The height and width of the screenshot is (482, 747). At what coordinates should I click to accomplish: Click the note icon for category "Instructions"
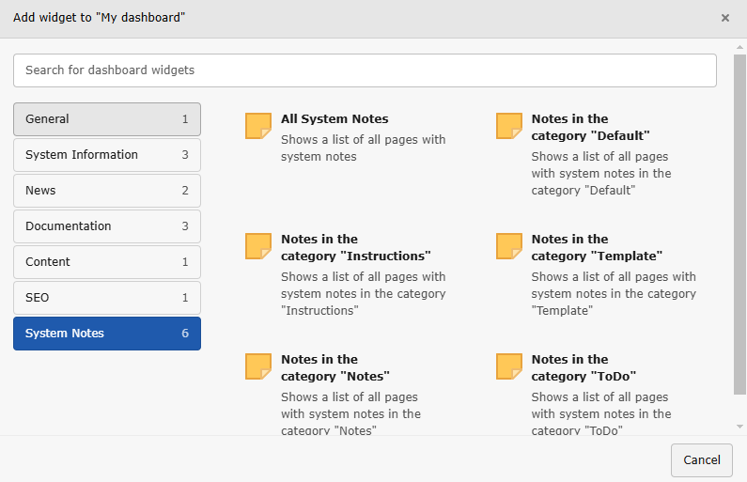click(257, 246)
